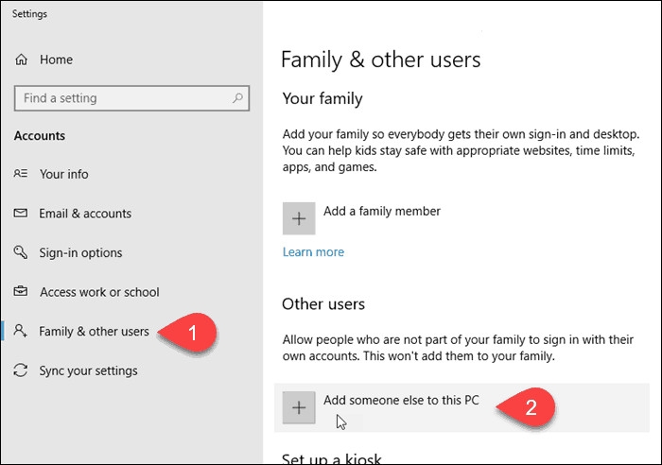Select the Add someone else to this PC label
The image size is (662, 465).
tap(401, 400)
